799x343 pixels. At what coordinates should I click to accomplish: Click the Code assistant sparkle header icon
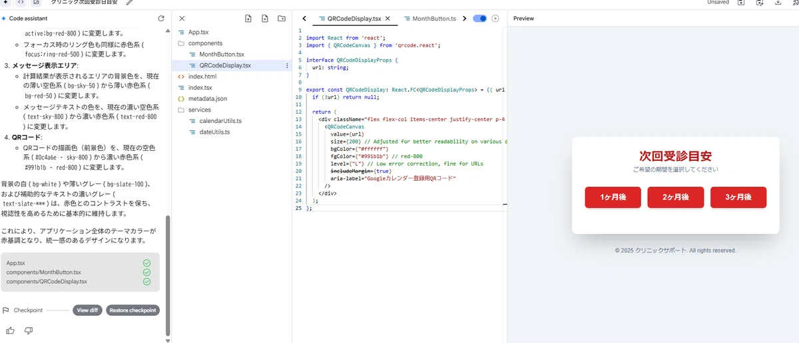5,19
